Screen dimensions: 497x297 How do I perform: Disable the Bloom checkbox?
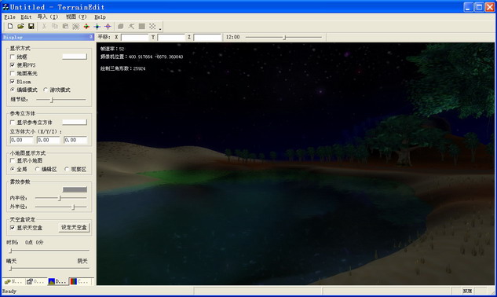(13, 82)
